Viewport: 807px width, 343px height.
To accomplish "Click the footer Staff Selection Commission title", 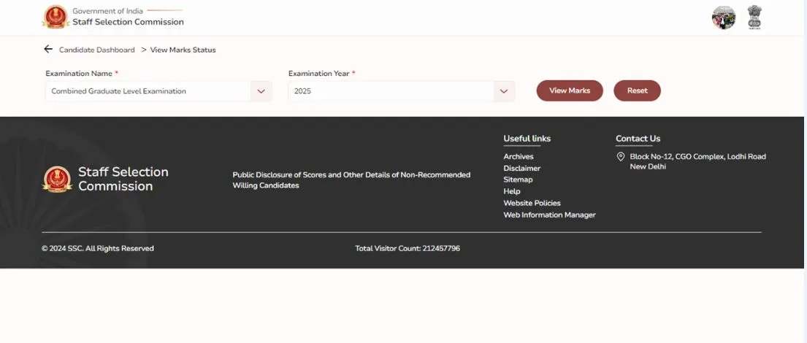I will [123, 179].
